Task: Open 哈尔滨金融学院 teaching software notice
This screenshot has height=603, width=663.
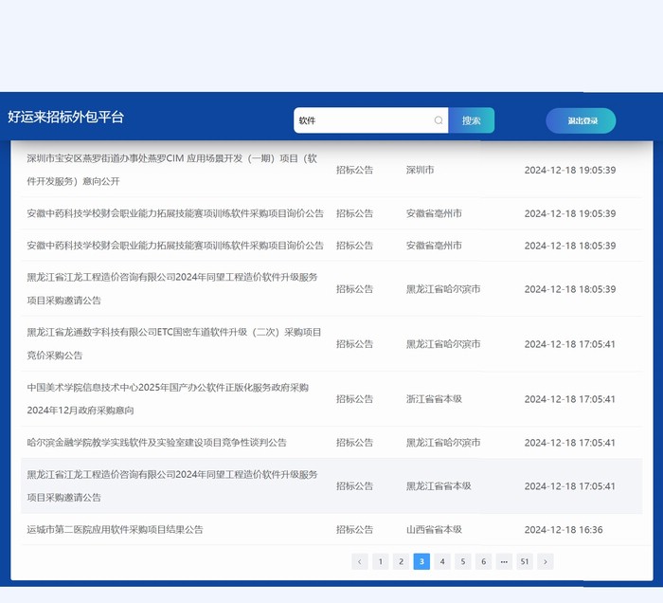Action: 156,443
